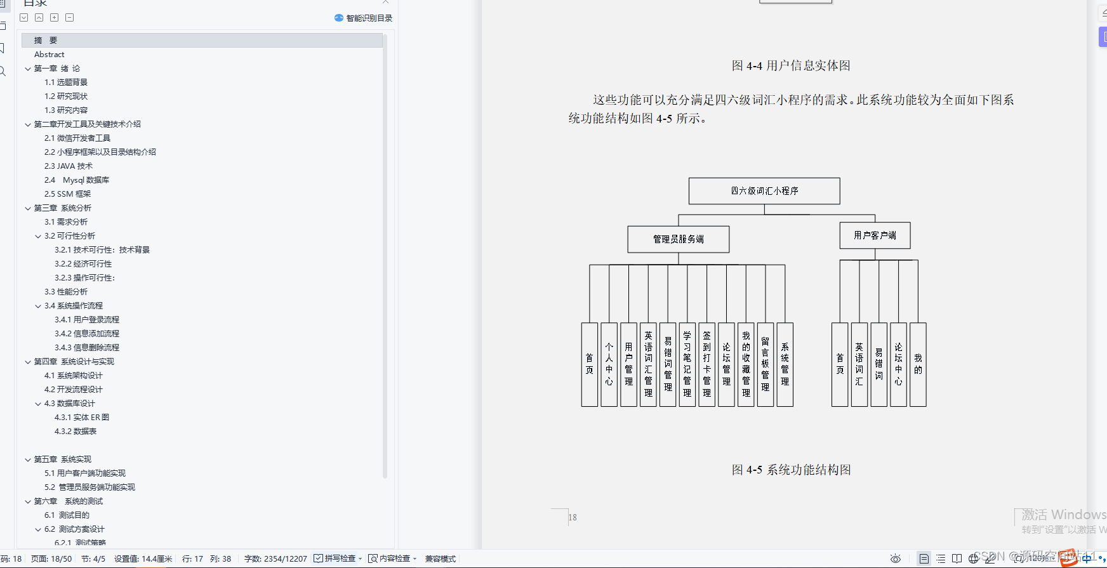Click the 用户客户端 diagram box
The image size is (1107, 568).
tap(875, 235)
